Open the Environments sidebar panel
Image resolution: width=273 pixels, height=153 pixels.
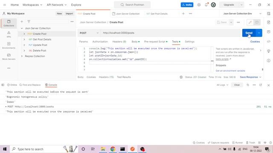[x=9, y=45]
